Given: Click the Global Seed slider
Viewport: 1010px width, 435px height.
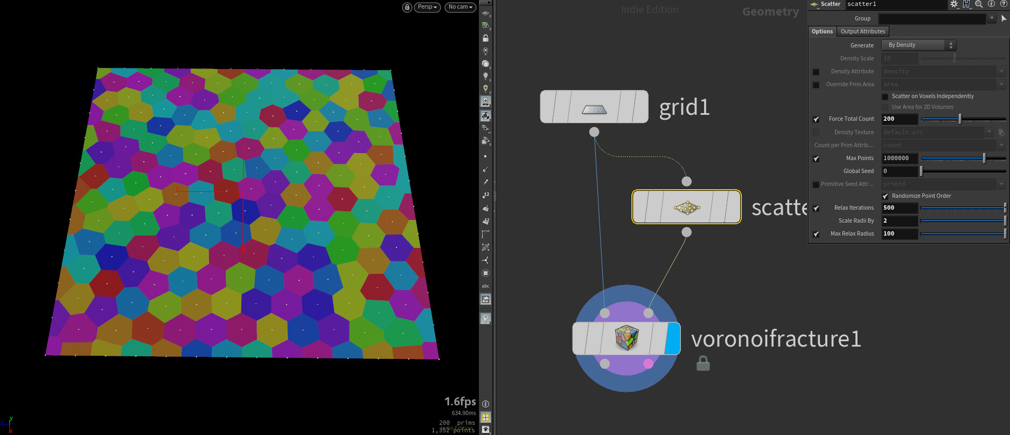Looking at the screenshot, I should click(963, 171).
